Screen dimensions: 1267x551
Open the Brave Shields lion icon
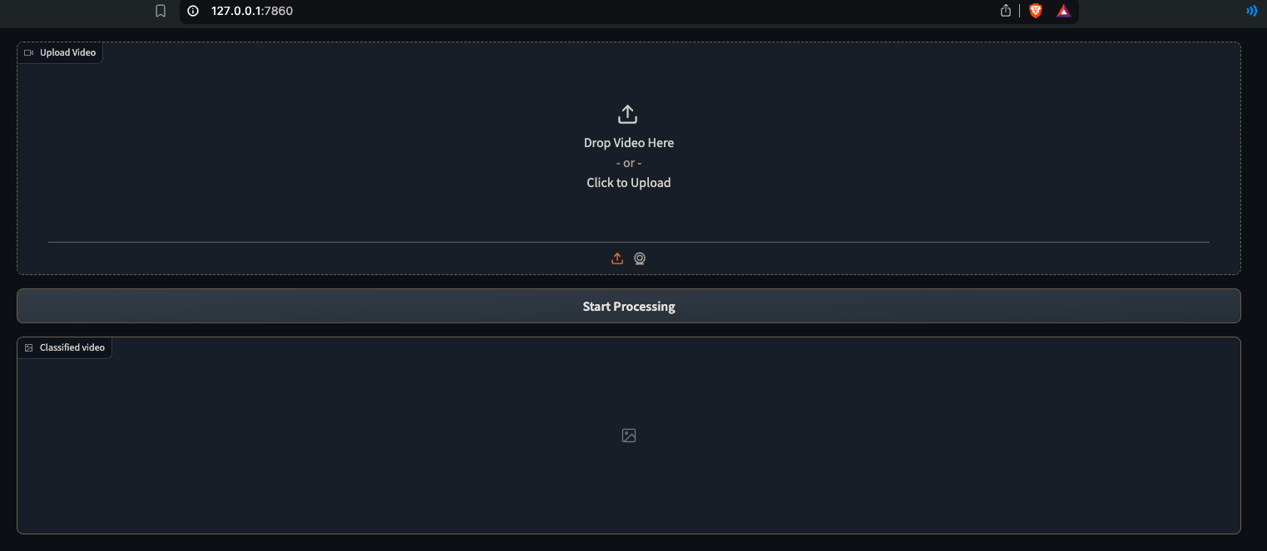pyautogui.click(x=1036, y=11)
